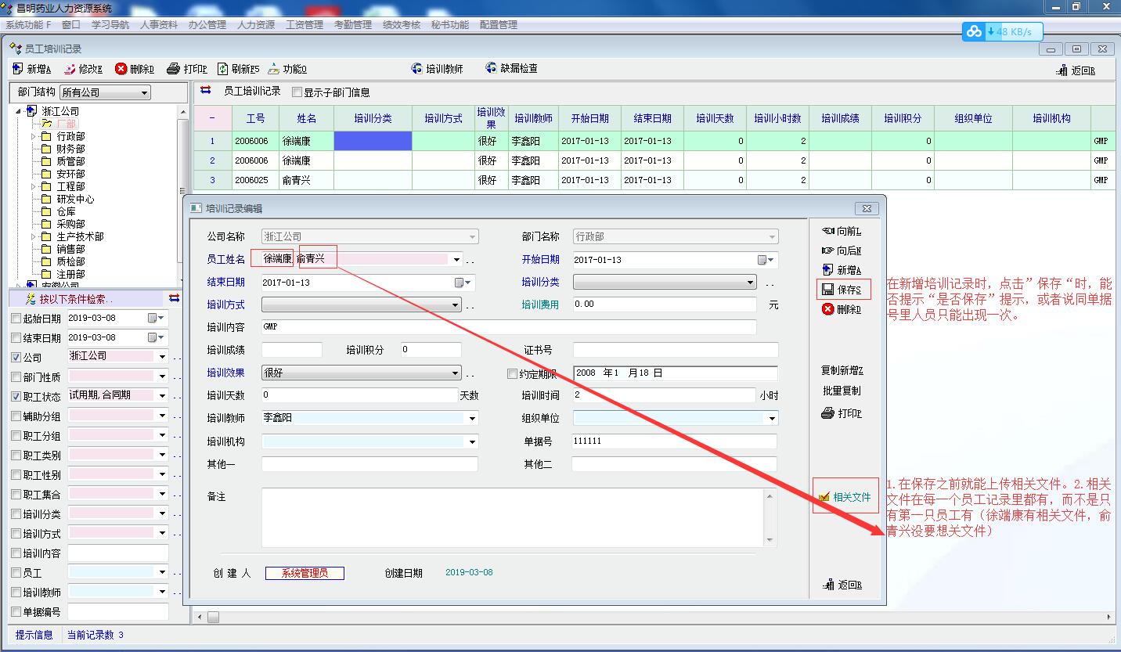Click the 缺漏检查 toolbar icon
This screenshot has height=652, width=1121.
click(492, 68)
